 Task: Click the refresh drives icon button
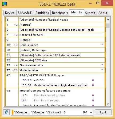pos(6,112)
